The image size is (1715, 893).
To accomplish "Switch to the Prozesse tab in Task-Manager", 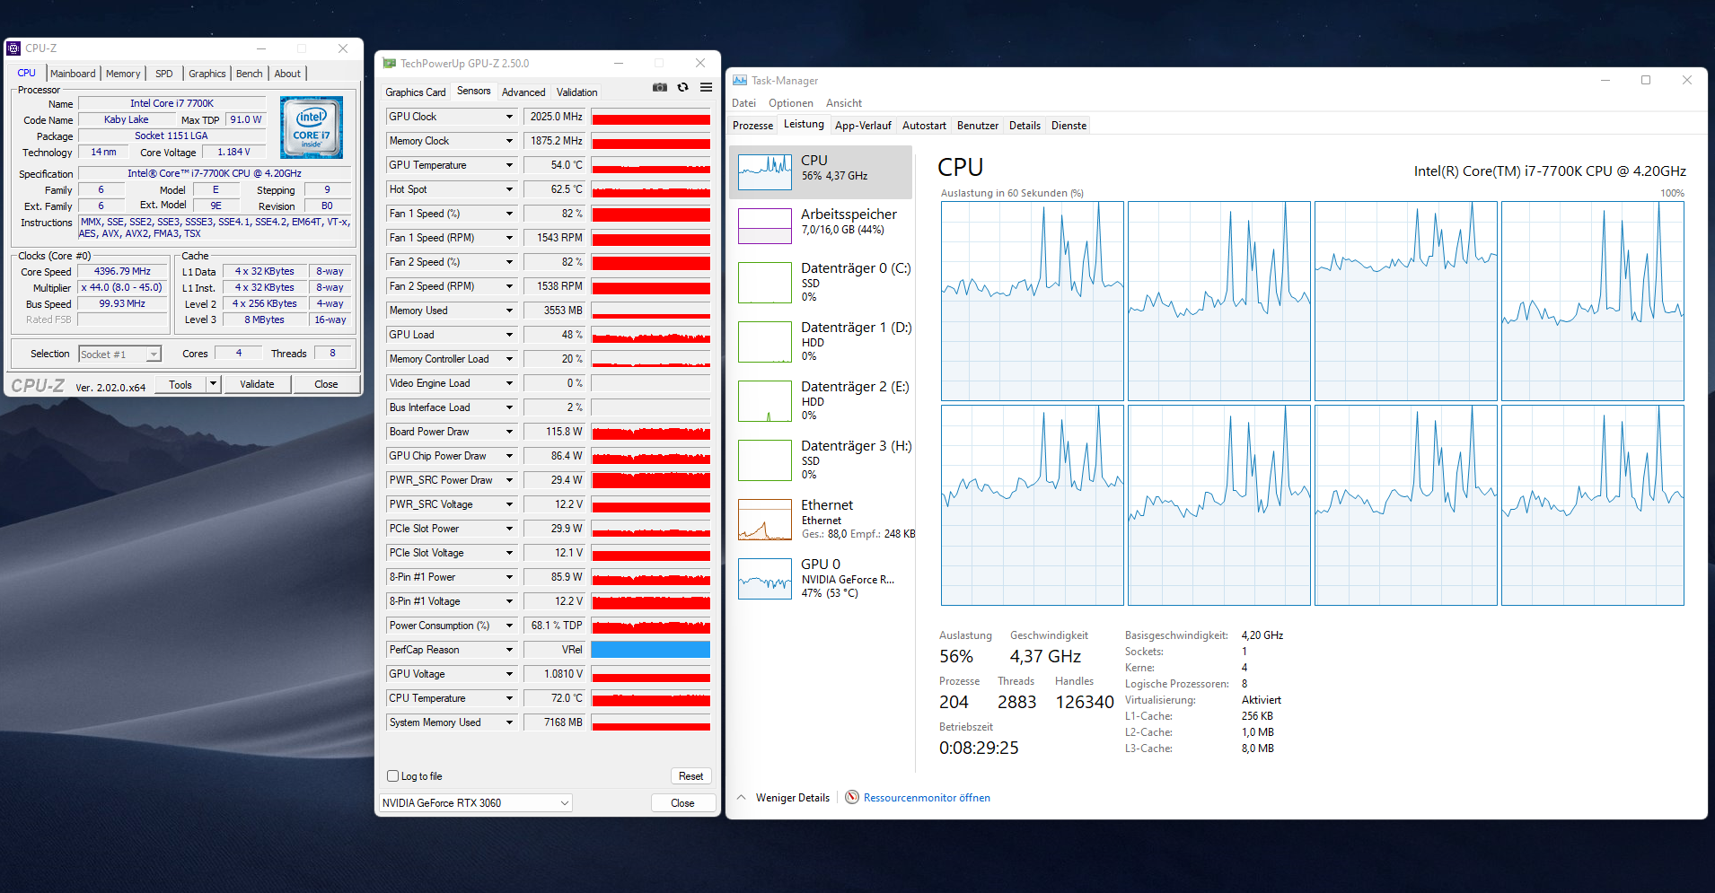I will [x=752, y=126].
